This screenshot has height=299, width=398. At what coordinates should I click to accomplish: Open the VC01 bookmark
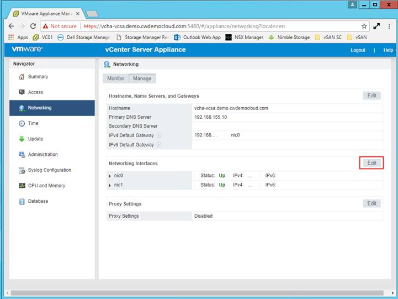(x=43, y=38)
